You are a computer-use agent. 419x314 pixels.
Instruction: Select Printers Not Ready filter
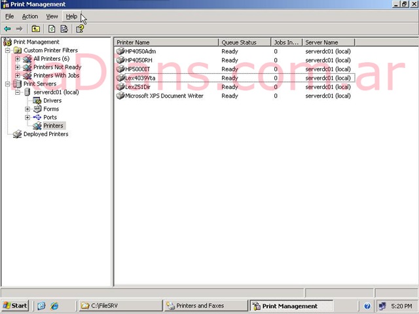[57, 67]
